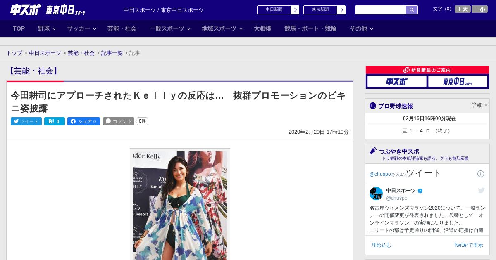Expand the その他 navigation menu

[x=362, y=28]
